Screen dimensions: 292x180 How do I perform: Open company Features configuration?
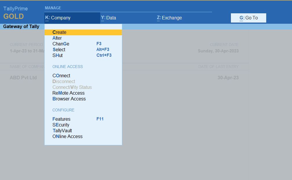click(61, 119)
